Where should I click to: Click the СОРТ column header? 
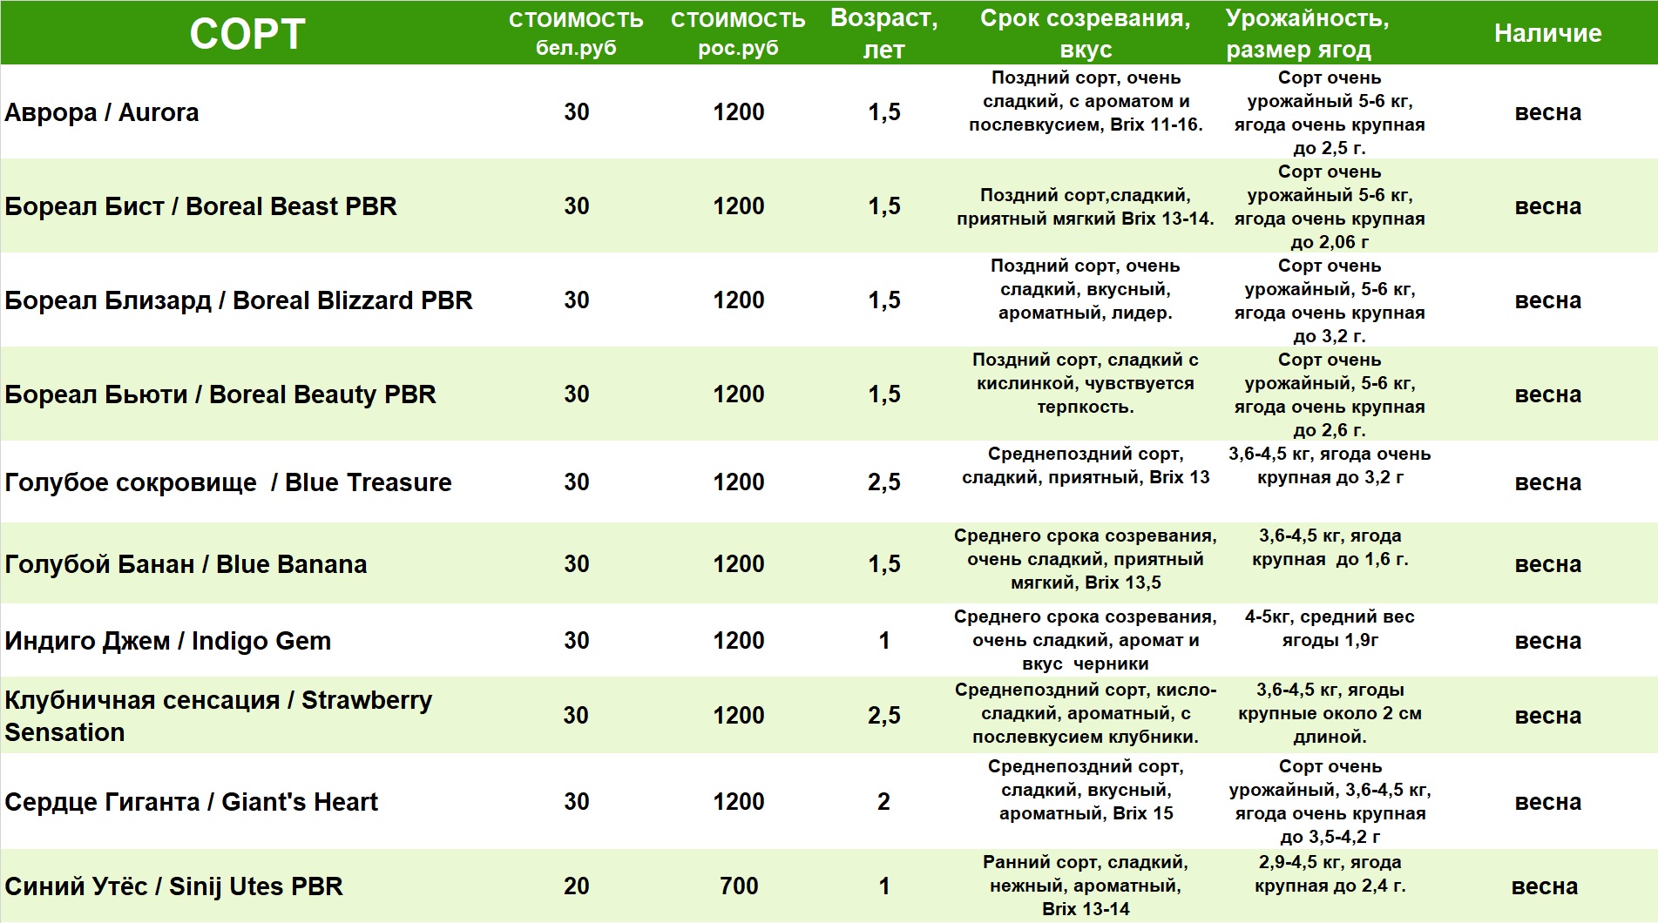tap(247, 34)
